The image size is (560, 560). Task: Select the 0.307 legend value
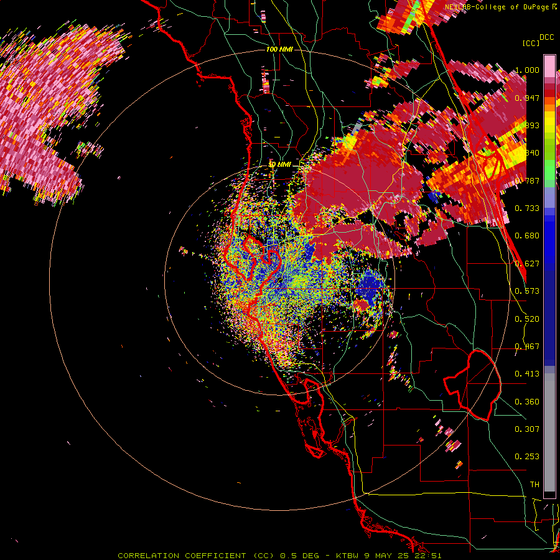(527, 429)
